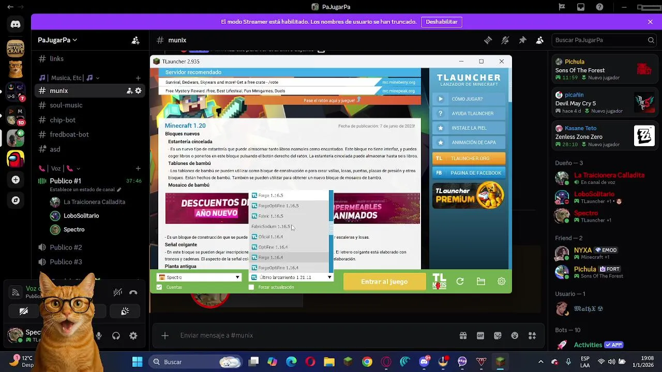Select Oficial 1.16.4 version
The image size is (662, 372).
click(289, 237)
